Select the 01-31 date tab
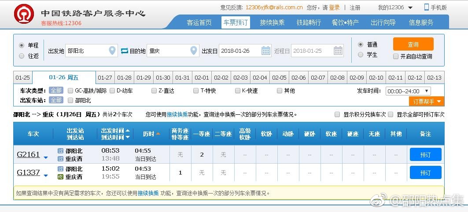468x212 pixels. pos(182,78)
